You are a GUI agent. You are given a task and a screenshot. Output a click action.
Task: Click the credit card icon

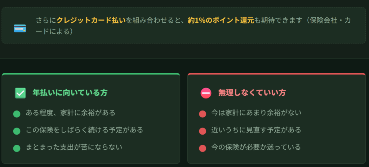pos(20,28)
